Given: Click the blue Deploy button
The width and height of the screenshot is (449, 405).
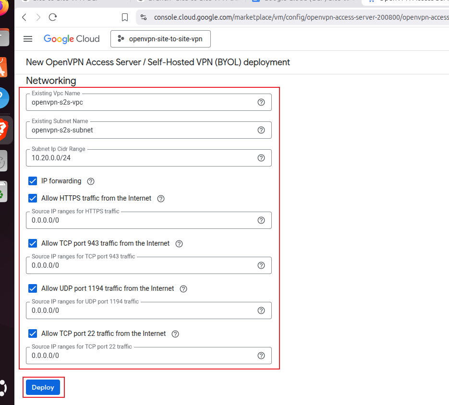Looking at the screenshot, I should pyautogui.click(x=43, y=388).
